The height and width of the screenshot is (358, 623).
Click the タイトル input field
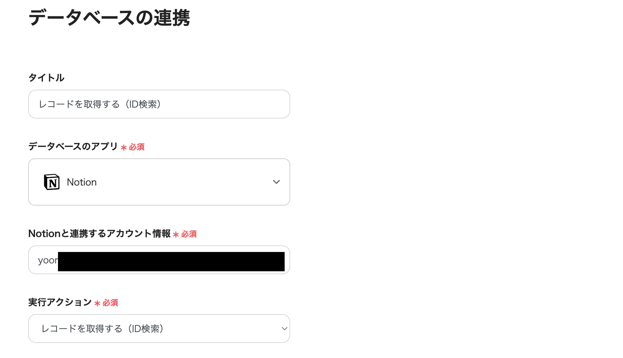[x=159, y=104]
